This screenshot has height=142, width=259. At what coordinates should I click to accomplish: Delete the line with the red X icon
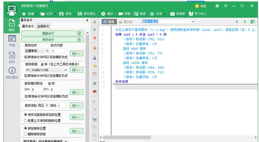(x=95, y=38)
